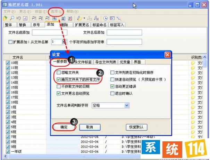Uncheck the 5班 file row checkbox

8,127
